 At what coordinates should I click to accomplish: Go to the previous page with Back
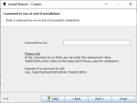coord(76,99)
